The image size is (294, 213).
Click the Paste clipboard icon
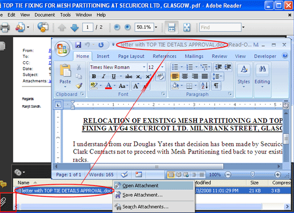coord(65,70)
